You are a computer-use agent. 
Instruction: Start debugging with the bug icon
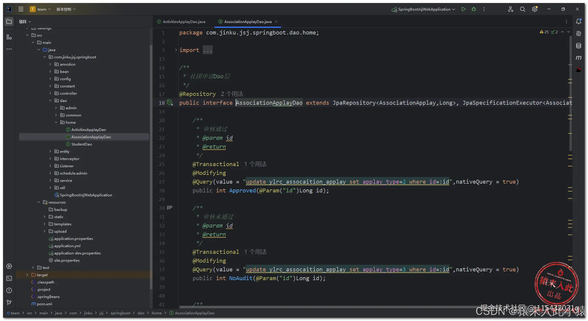(474, 9)
